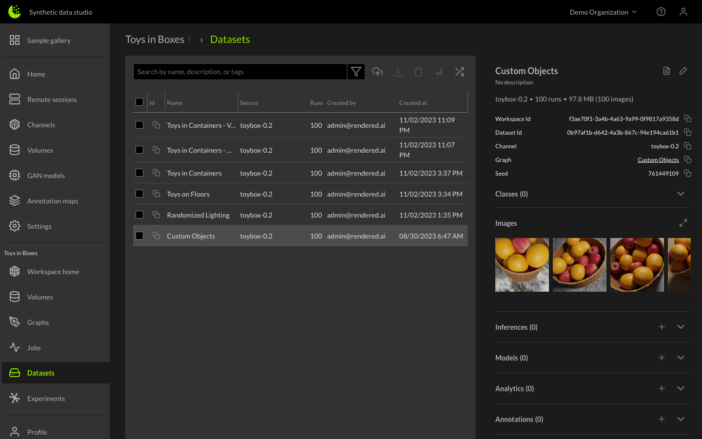
Task: Tick the checkbox next to Randomized Lighting
Action: (139, 215)
